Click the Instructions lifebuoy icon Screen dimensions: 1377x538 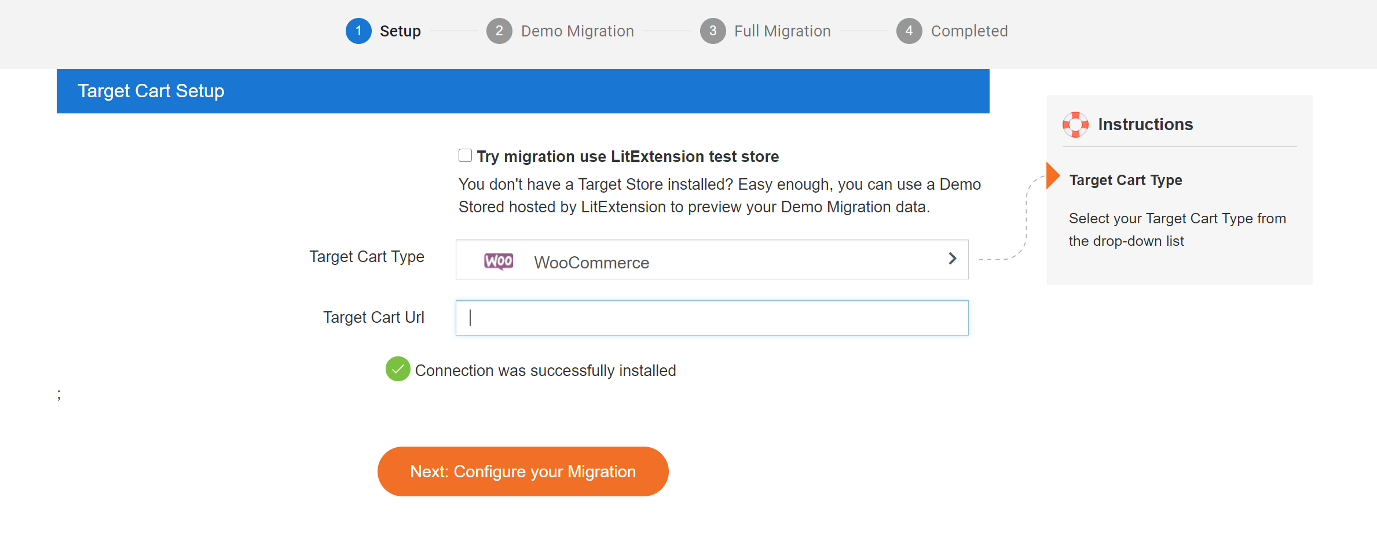[1075, 124]
